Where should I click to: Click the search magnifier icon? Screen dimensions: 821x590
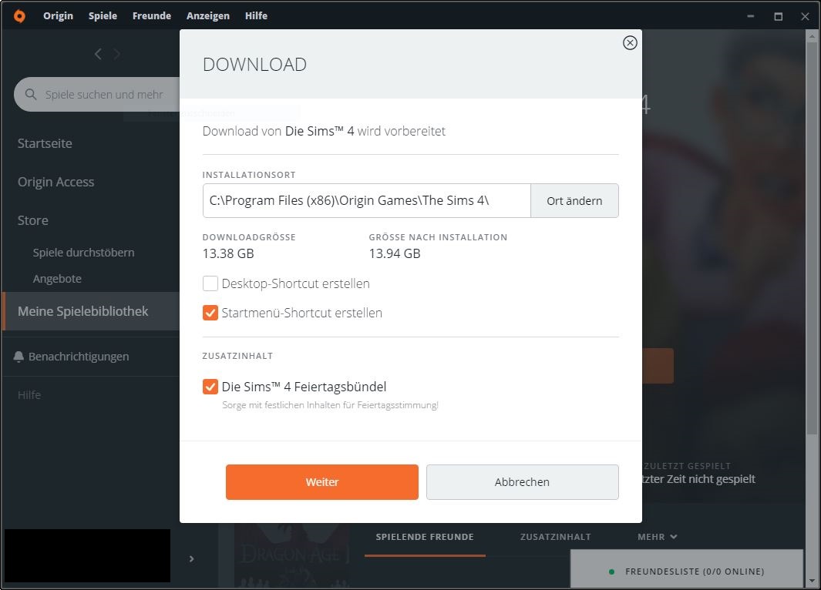tap(31, 94)
